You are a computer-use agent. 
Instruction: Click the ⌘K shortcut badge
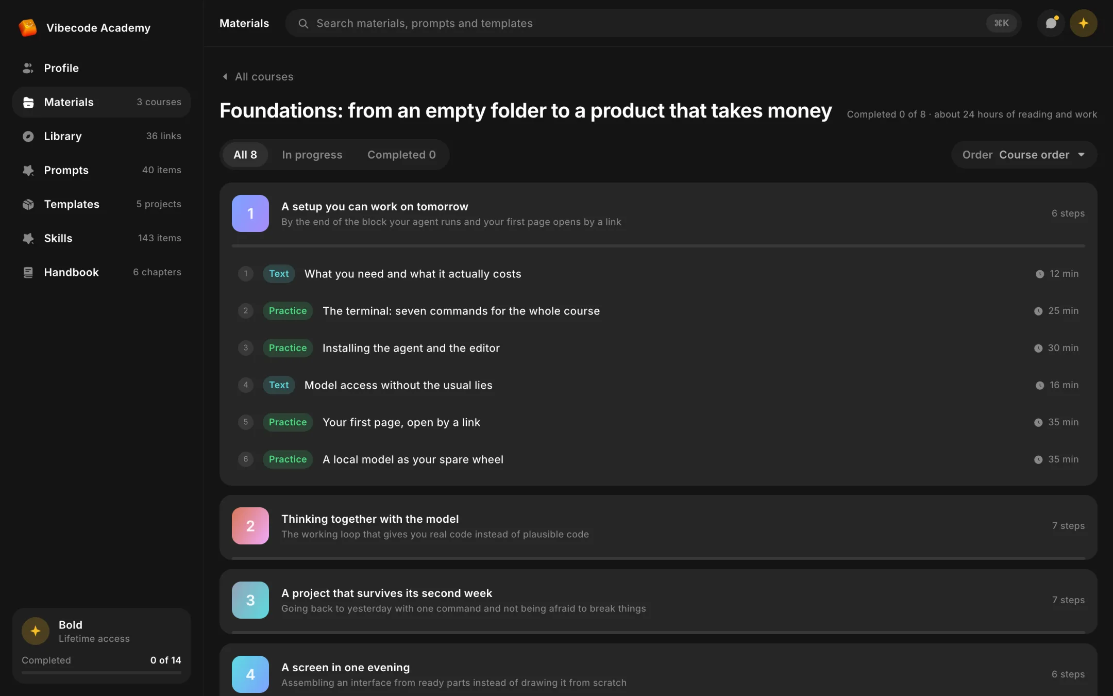pos(1001,23)
